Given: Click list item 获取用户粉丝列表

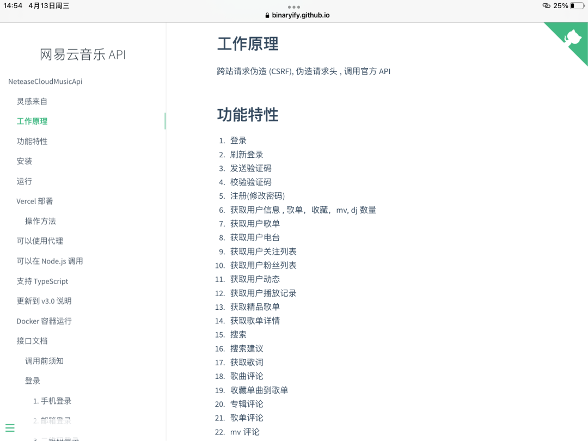Looking at the screenshot, I should (264, 266).
